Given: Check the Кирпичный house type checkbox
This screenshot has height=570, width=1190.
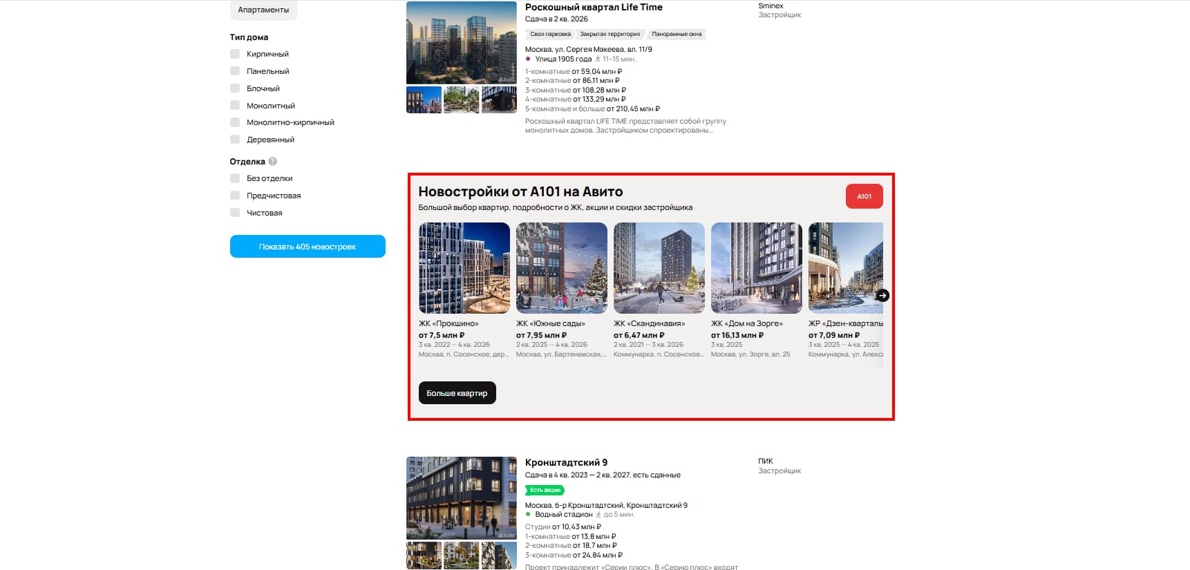Looking at the screenshot, I should coord(235,54).
